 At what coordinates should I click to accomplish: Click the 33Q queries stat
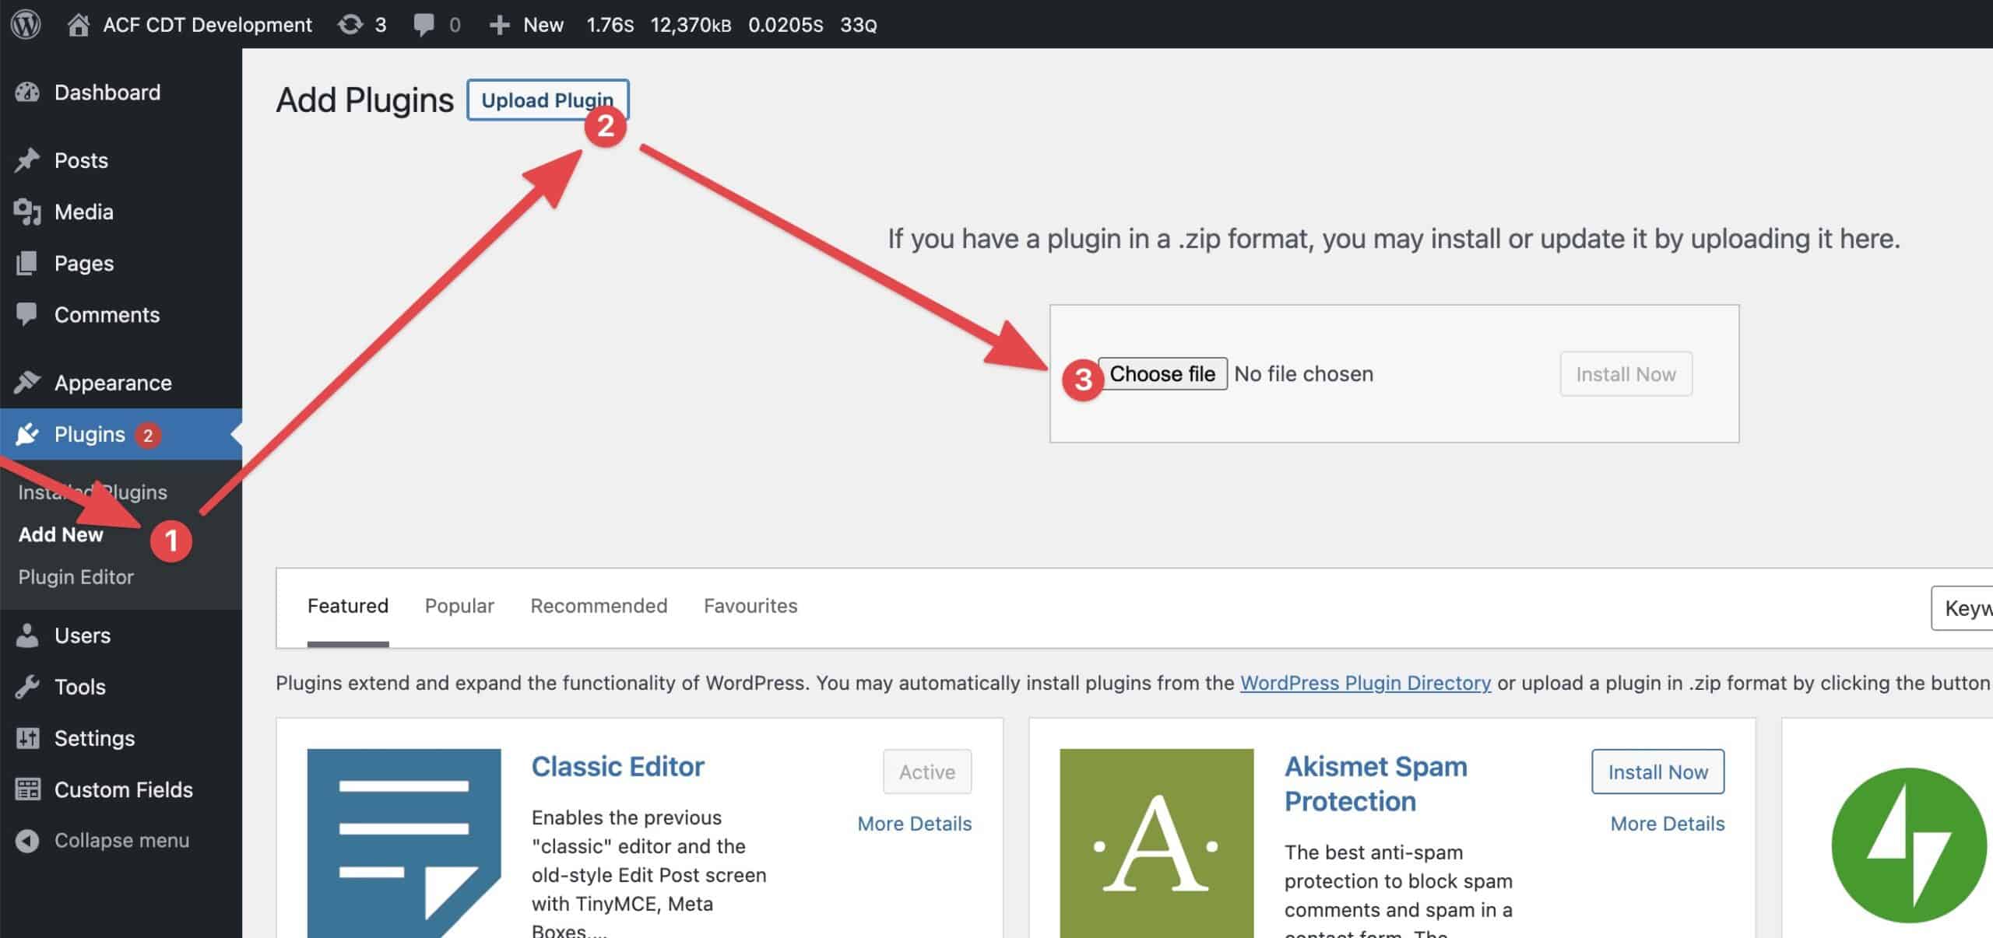click(858, 25)
